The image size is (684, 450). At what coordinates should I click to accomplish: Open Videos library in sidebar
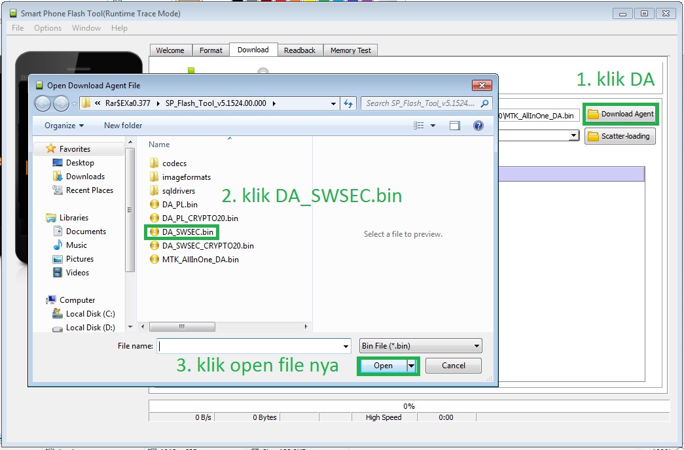(x=77, y=273)
